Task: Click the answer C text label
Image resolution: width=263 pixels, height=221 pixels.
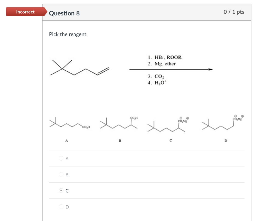Action: pyautogui.click(x=67, y=190)
